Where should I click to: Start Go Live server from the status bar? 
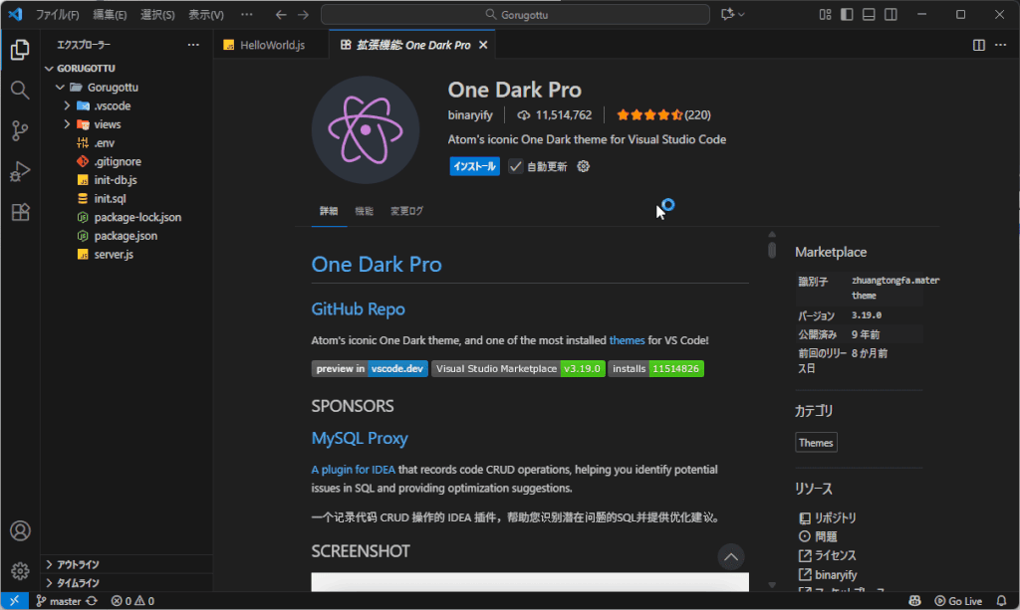pos(959,601)
